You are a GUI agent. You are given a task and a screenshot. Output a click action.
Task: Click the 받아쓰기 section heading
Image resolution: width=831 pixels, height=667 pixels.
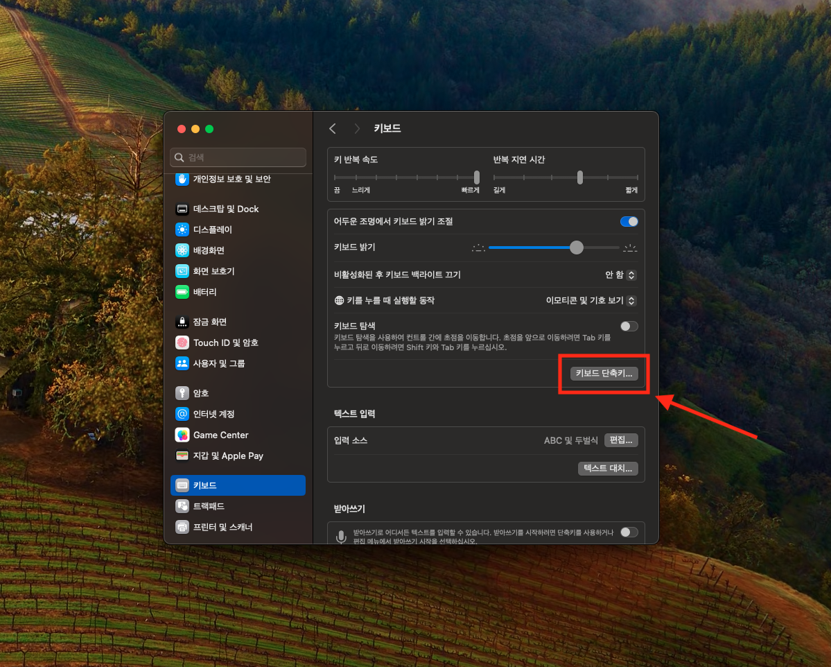point(349,508)
